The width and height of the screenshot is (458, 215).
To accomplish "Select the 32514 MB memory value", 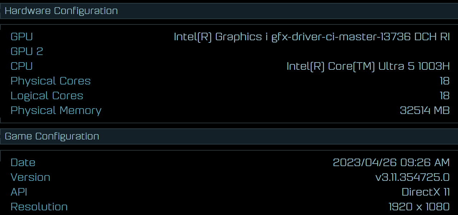I will (x=425, y=110).
